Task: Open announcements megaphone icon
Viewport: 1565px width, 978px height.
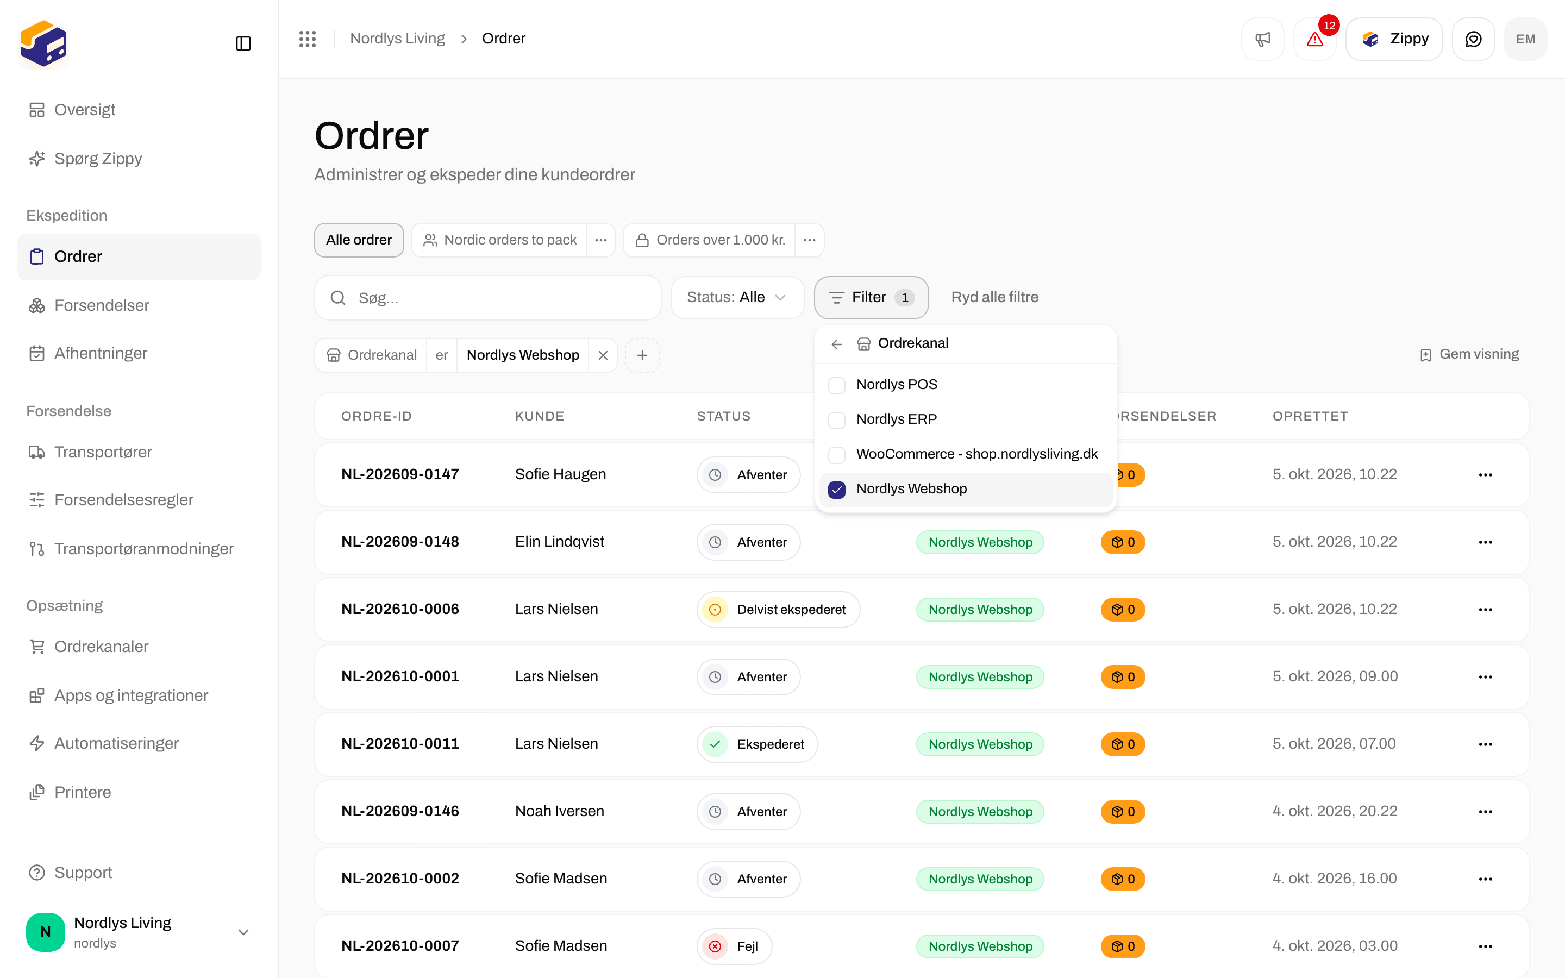Action: coord(1262,39)
